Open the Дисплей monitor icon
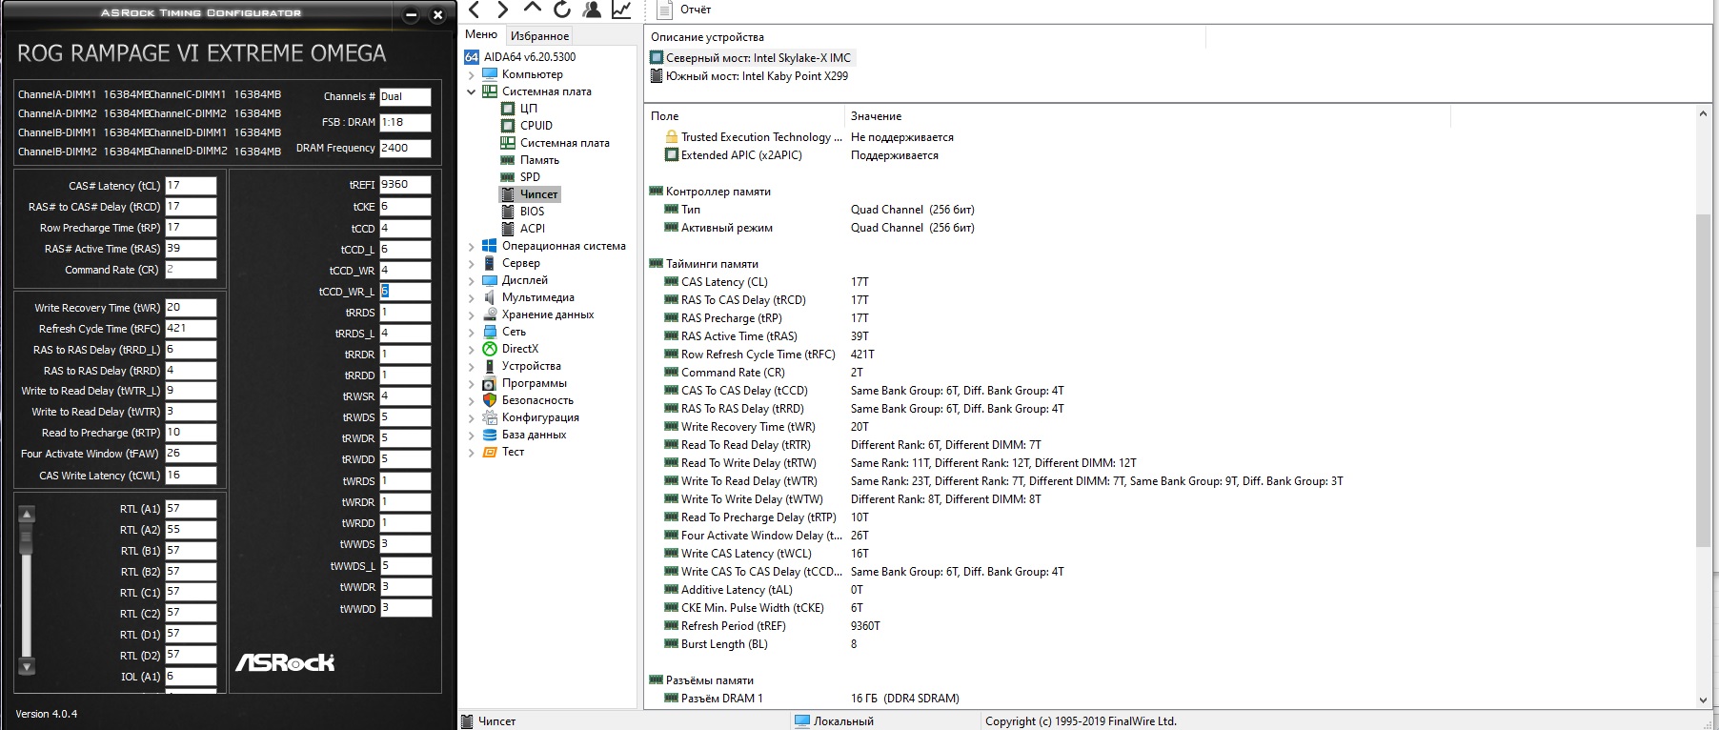The height and width of the screenshot is (730, 1719). point(490,280)
